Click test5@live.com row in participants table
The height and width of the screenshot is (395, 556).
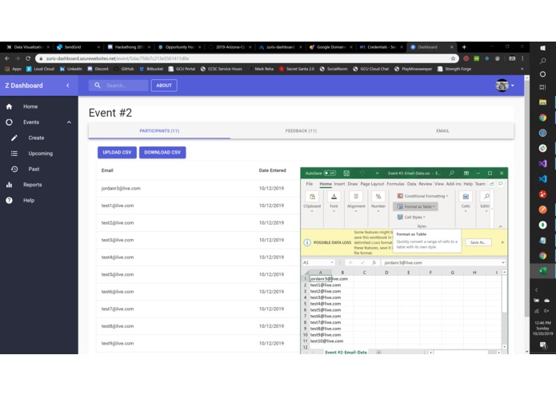pos(198,274)
